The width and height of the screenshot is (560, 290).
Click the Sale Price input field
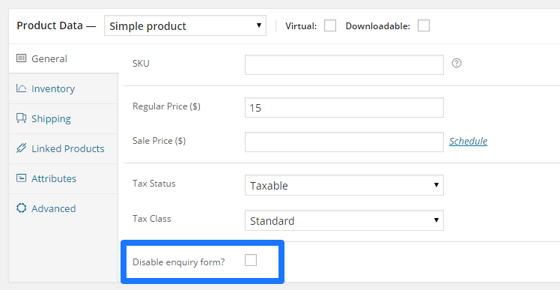click(344, 142)
